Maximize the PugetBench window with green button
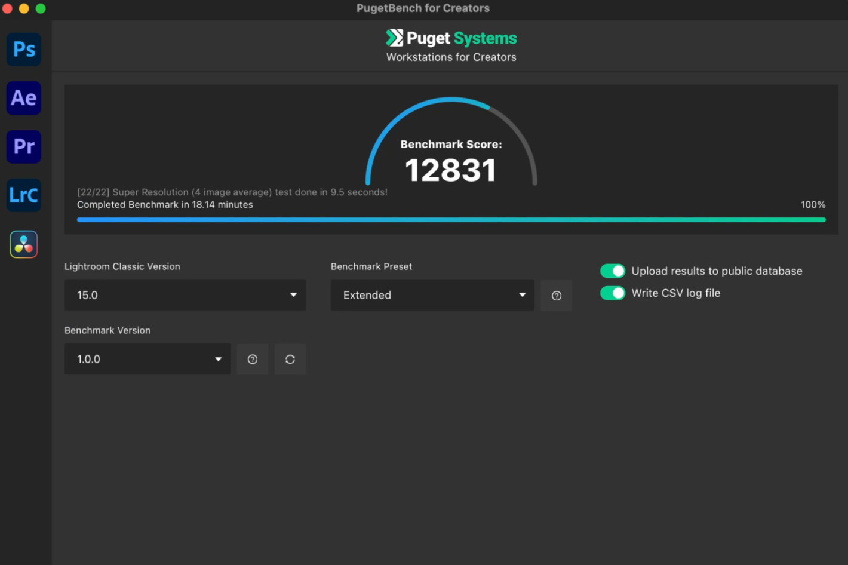The width and height of the screenshot is (848, 565). point(41,8)
